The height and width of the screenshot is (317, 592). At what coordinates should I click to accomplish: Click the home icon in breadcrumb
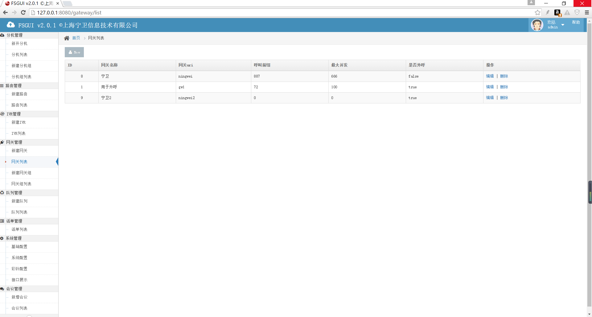pos(67,38)
